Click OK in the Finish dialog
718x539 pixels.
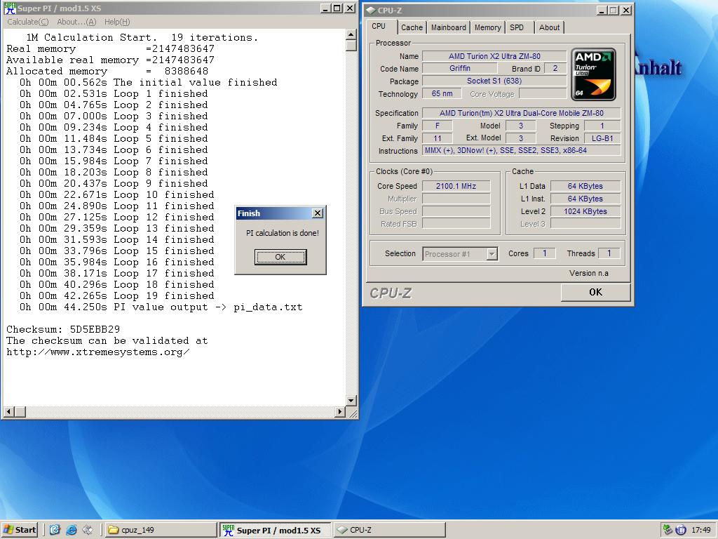pyautogui.click(x=280, y=257)
